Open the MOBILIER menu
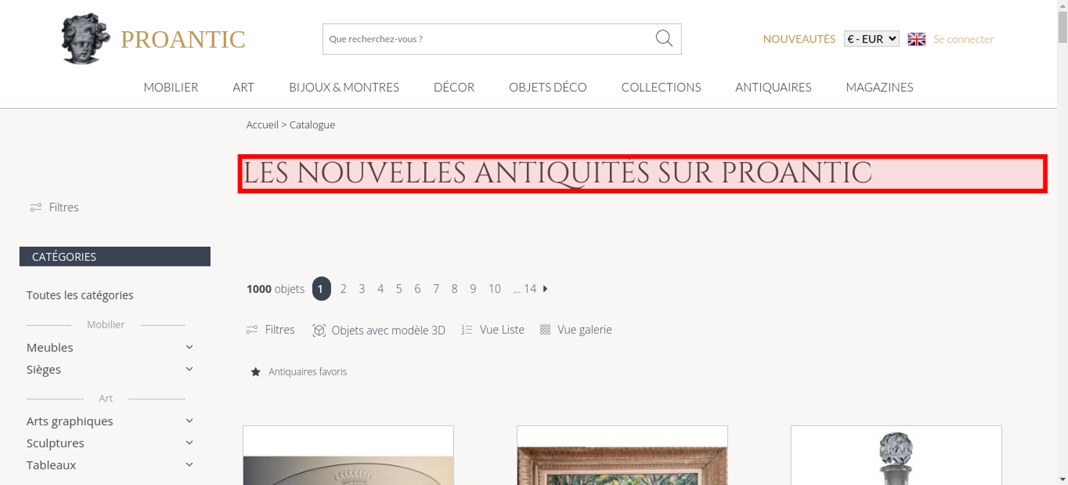 point(171,87)
